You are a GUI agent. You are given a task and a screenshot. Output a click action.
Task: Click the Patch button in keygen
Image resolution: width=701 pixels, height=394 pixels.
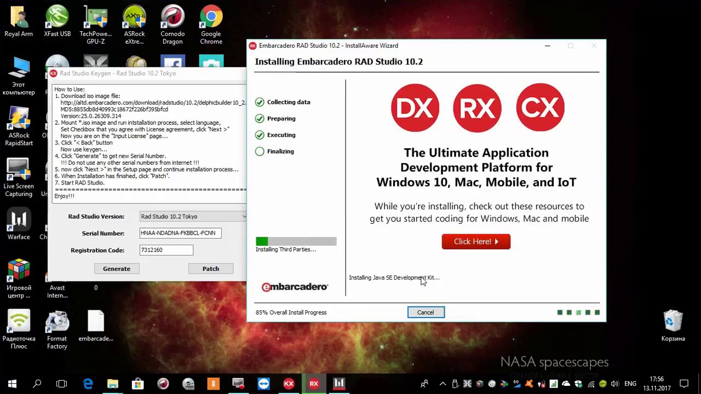coord(211,269)
